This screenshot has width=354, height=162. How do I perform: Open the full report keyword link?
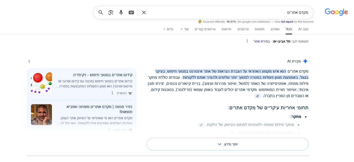coord(287,22)
